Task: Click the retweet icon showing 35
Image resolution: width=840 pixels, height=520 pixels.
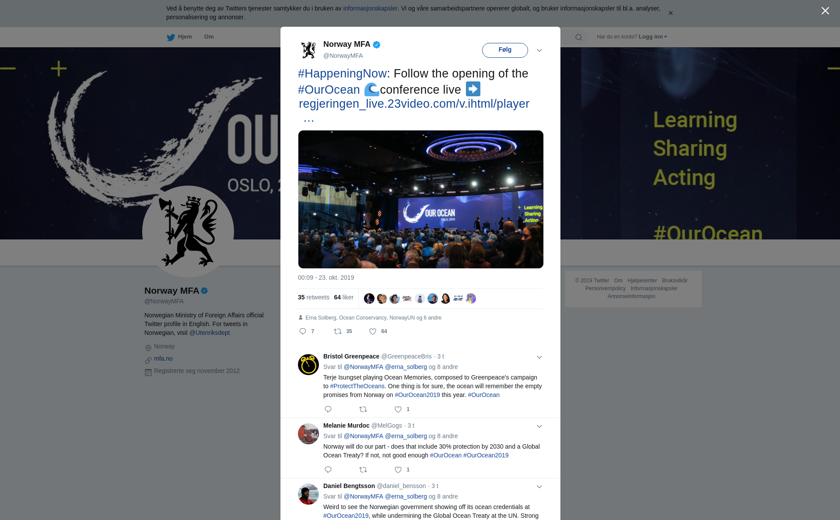Action: pyautogui.click(x=338, y=331)
